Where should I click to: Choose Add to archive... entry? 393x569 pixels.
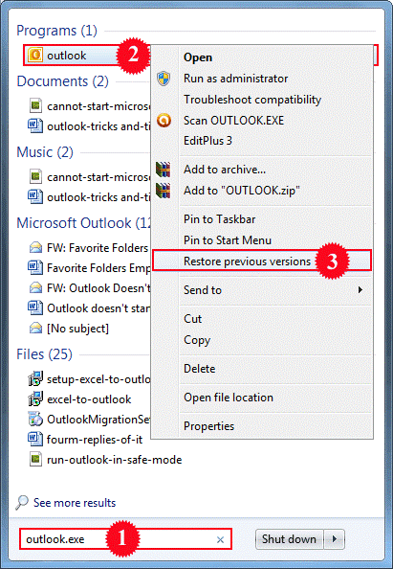225,170
